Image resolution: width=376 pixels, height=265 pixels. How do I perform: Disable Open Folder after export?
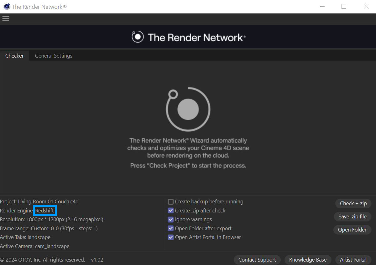click(x=171, y=228)
